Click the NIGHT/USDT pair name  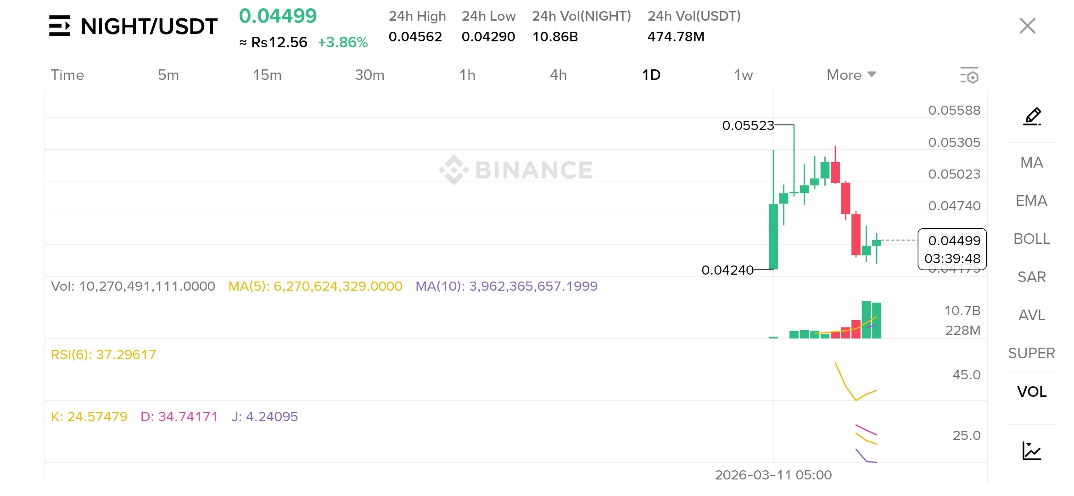[149, 26]
